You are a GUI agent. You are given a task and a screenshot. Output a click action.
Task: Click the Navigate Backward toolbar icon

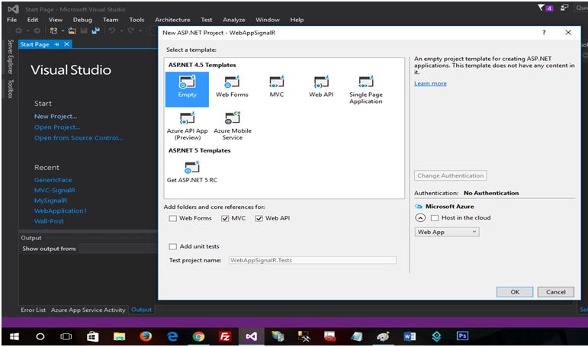pyautogui.click(x=19, y=31)
